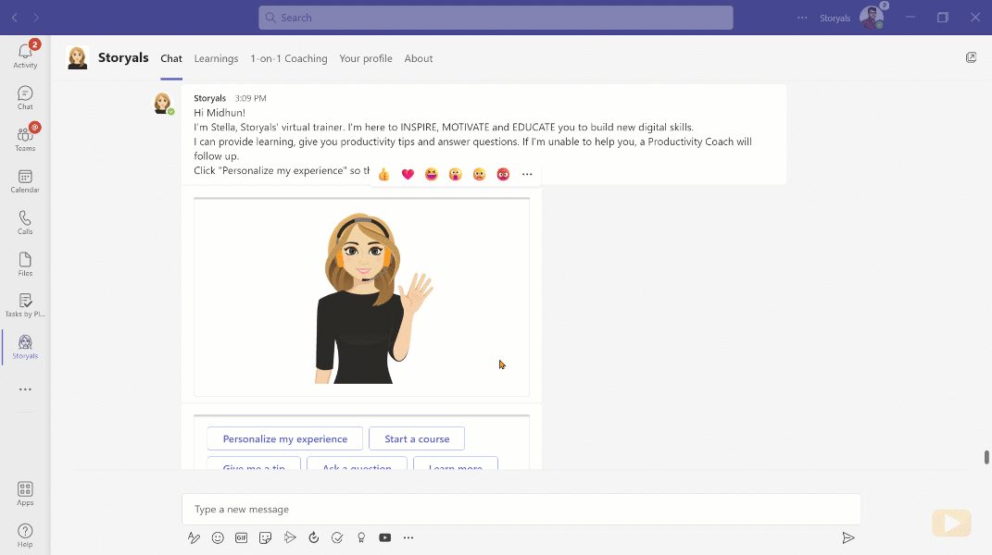The width and height of the screenshot is (992, 555).
Task: Open the About tab
Action: point(419,58)
